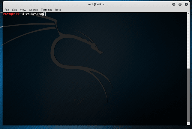Open the Search menu

33,10
